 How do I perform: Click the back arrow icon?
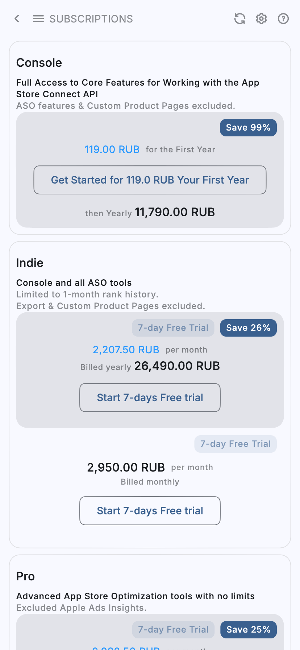click(x=17, y=18)
